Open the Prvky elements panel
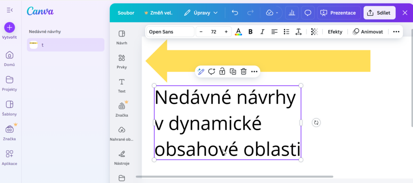The image size is (413, 183). [122, 61]
